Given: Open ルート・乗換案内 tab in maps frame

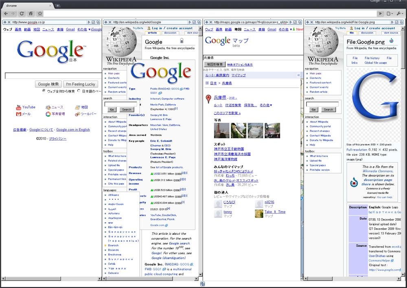Looking at the screenshot, I should pos(217,75).
